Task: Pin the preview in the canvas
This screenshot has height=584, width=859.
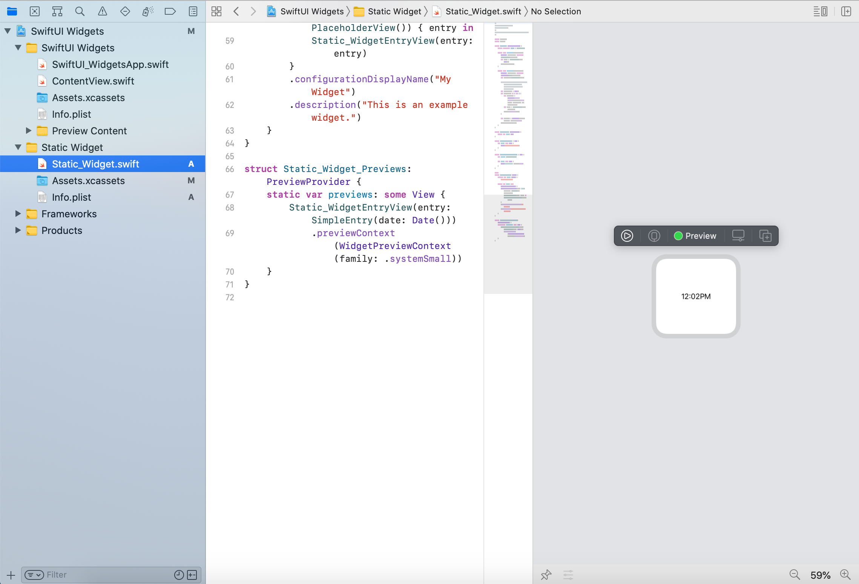Action: (546, 575)
